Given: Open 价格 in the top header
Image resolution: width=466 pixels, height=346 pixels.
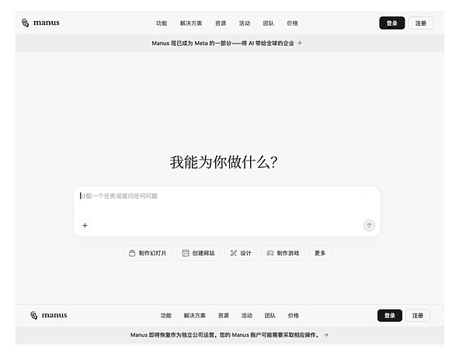Looking at the screenshot, I should click(293, 23).
